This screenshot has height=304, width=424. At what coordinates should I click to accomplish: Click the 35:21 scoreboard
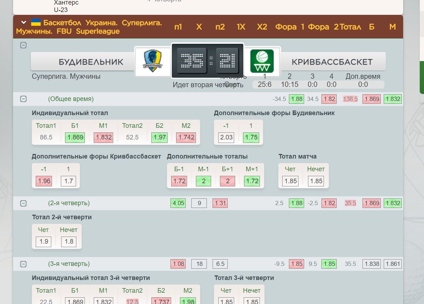(x=208, y=60)
